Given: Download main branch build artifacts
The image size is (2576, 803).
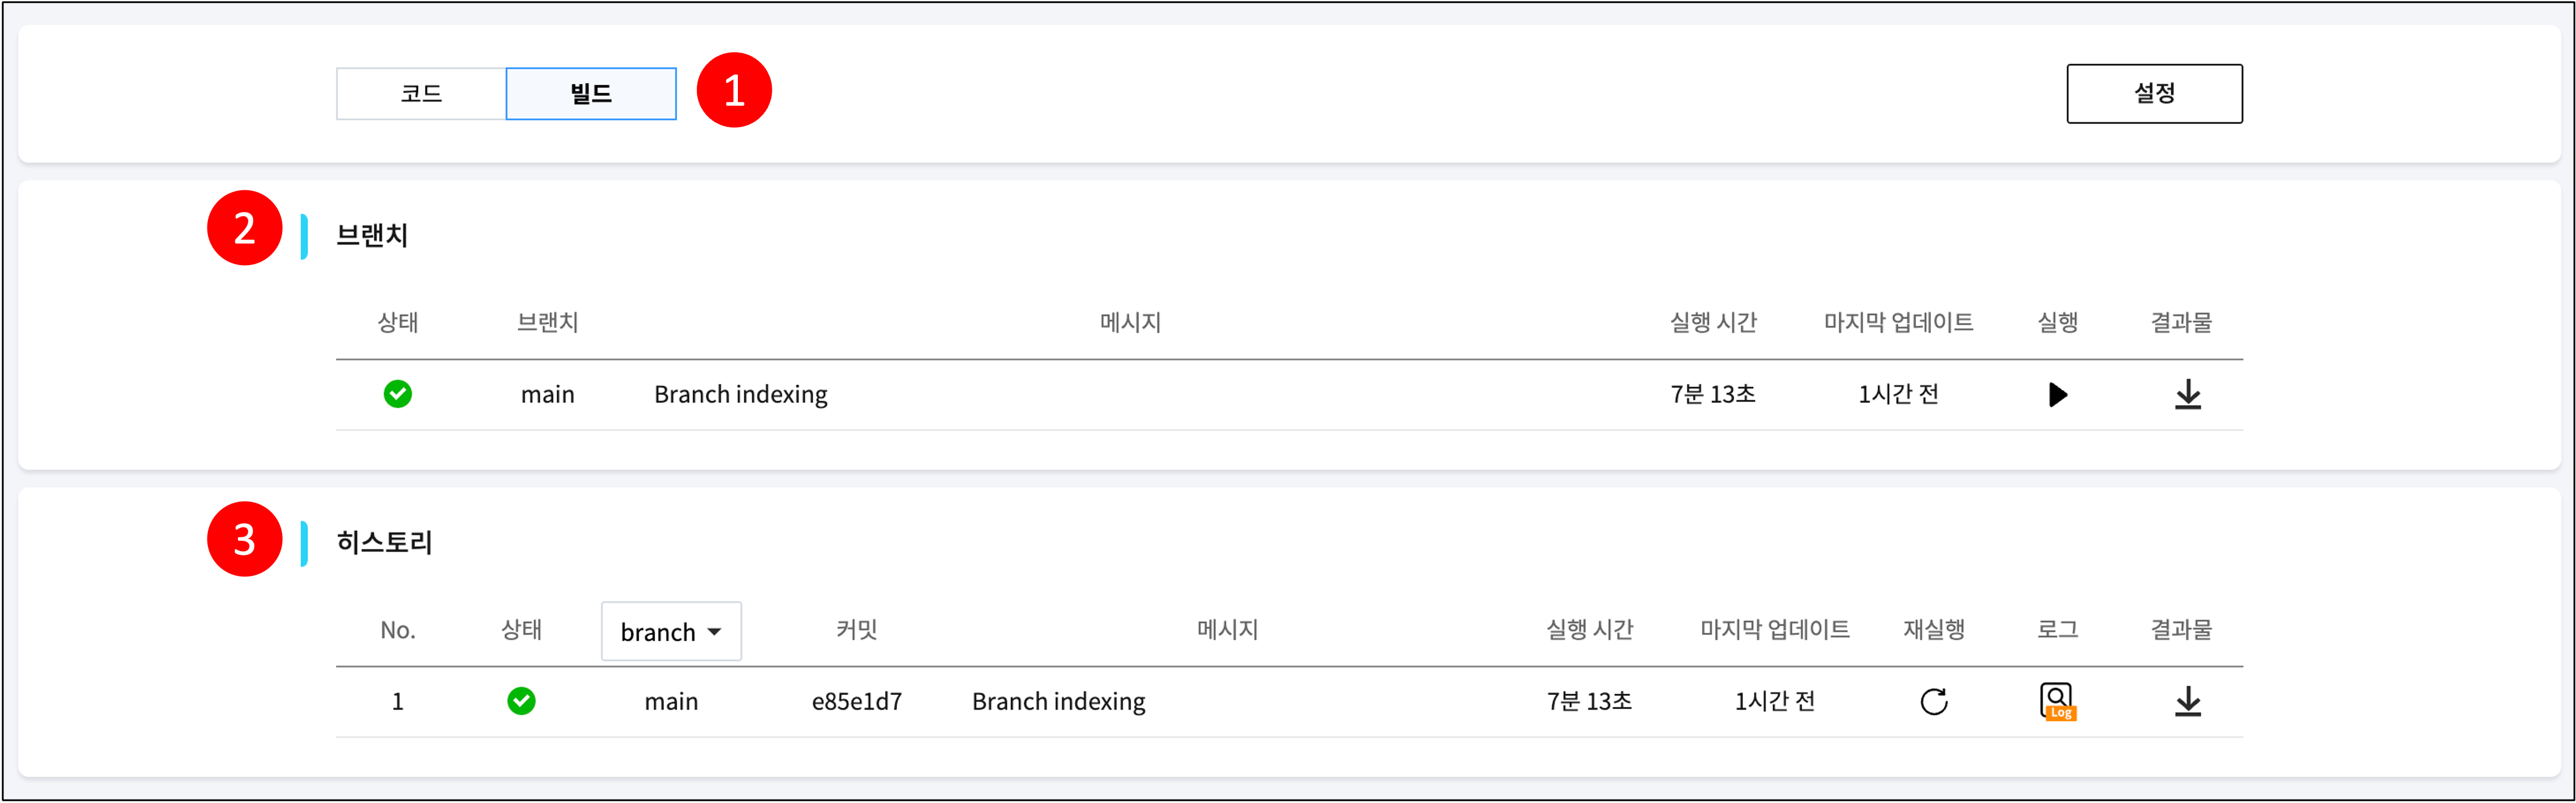Looking at the screenshot, I should click(2187, 395).
